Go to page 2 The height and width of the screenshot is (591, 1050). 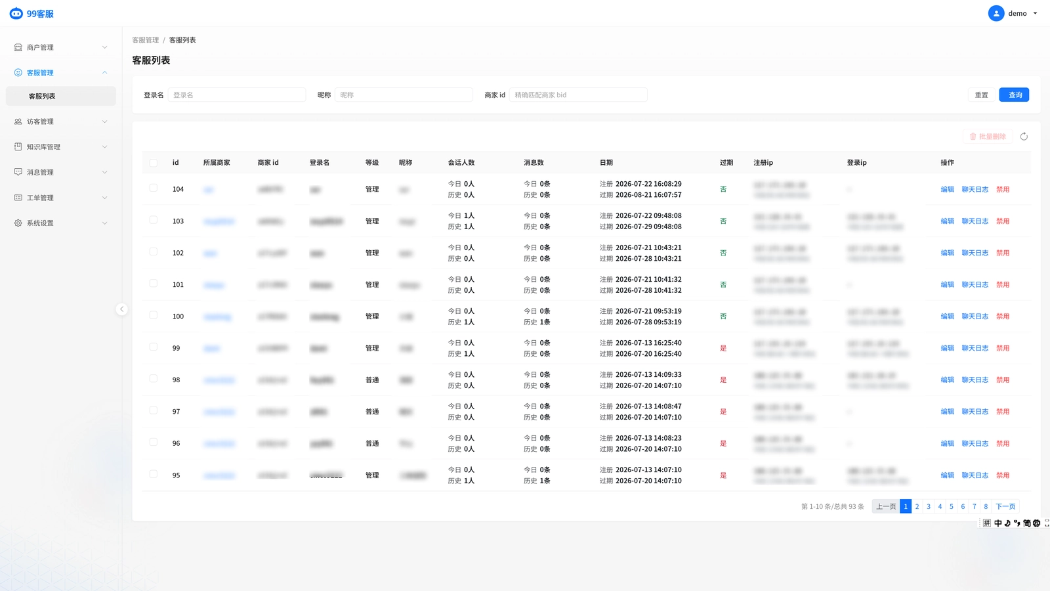click(917, 506)
